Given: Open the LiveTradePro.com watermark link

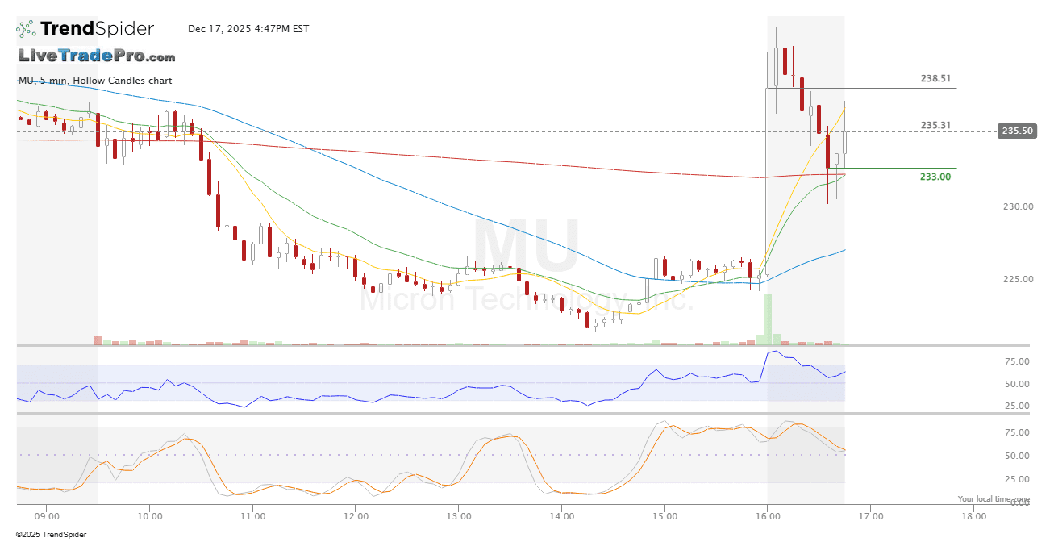Looking at the screenshot, I should coord(97,56).
